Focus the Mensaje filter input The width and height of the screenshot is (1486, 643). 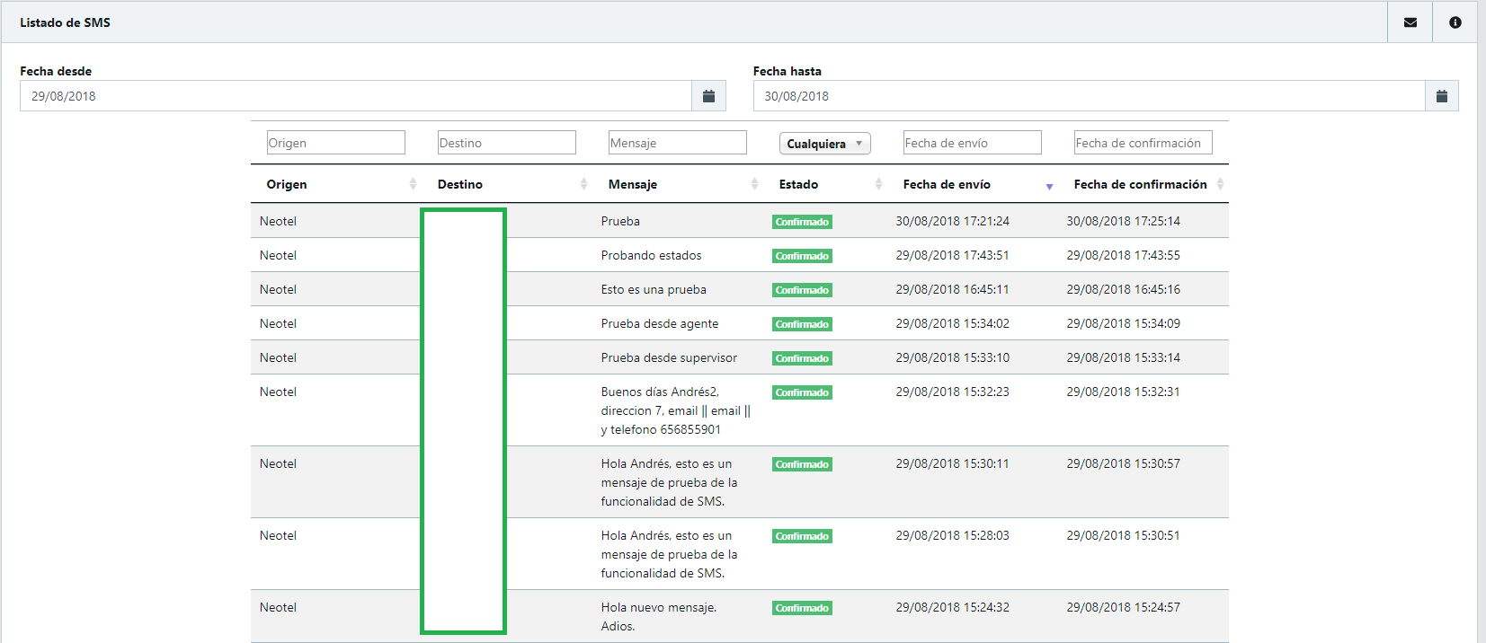pos(677,143)
